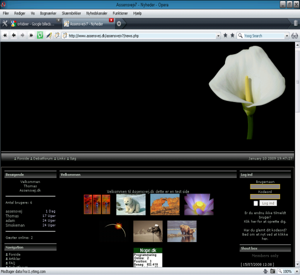The image size is (300, 275).
Task: Open the zoom level dropdown arrow
Action: tap(296, 271)
